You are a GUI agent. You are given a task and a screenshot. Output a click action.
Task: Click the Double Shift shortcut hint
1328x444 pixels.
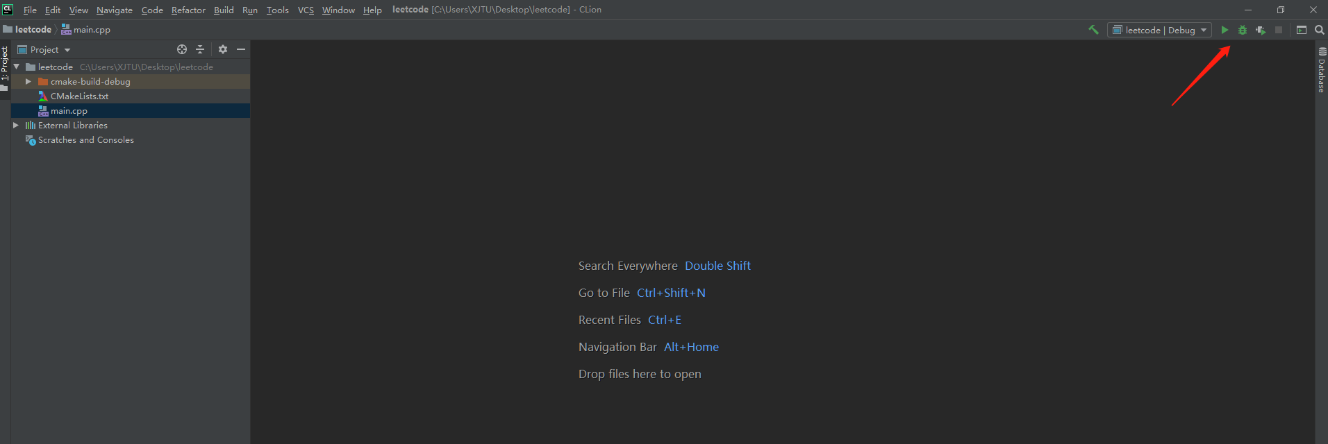pyautogui.click(x=717, y=266)
